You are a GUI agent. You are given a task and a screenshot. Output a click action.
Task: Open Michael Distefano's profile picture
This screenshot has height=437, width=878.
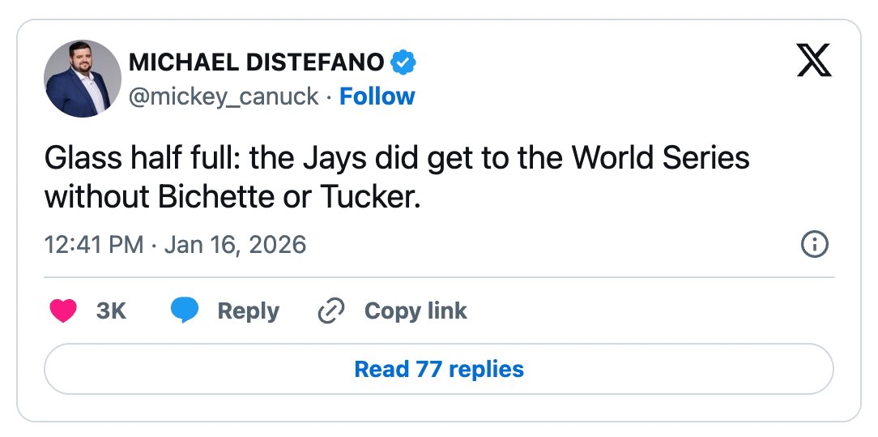[x=83, y=79]
